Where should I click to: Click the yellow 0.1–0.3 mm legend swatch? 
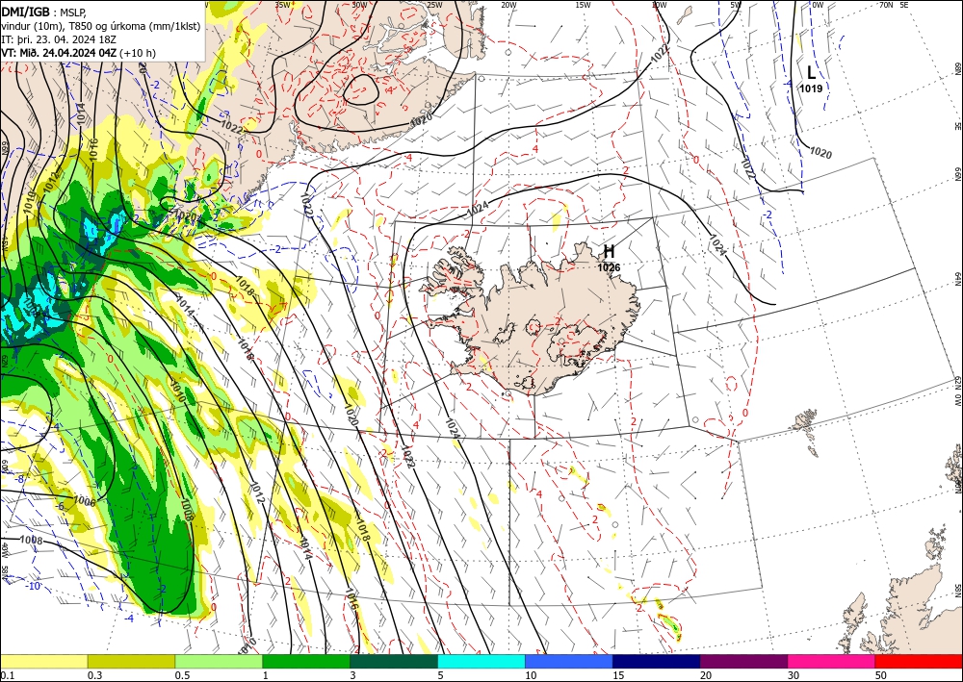pos(43,661)
